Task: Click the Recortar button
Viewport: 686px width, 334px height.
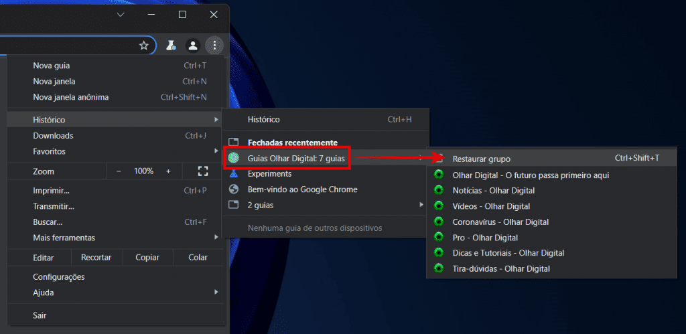Action: pos(96,258)
